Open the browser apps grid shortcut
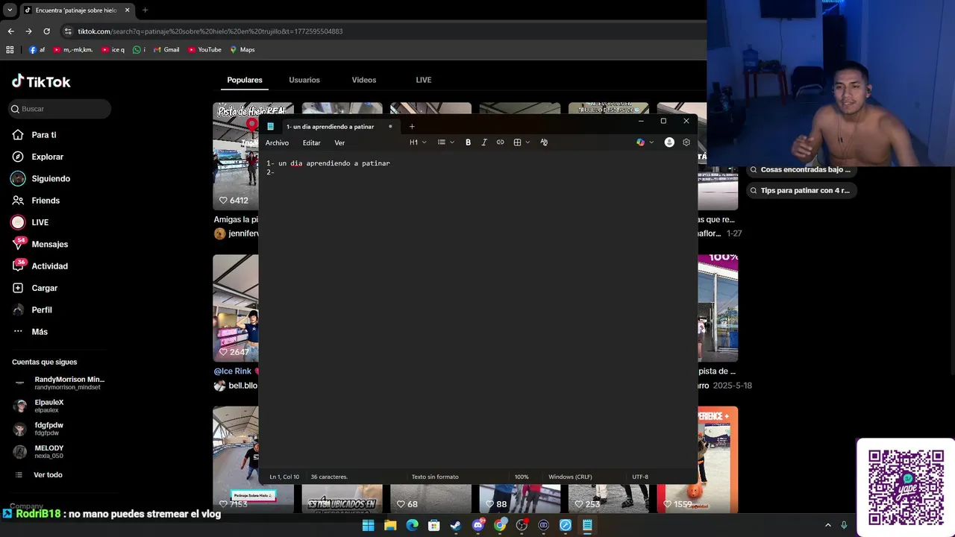 (x=10, y=50)
